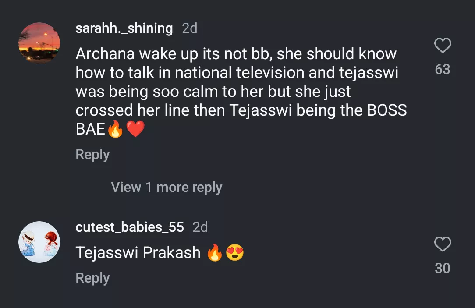Expand View 1 more reply

pyautogui.click(x=167, y=188)
